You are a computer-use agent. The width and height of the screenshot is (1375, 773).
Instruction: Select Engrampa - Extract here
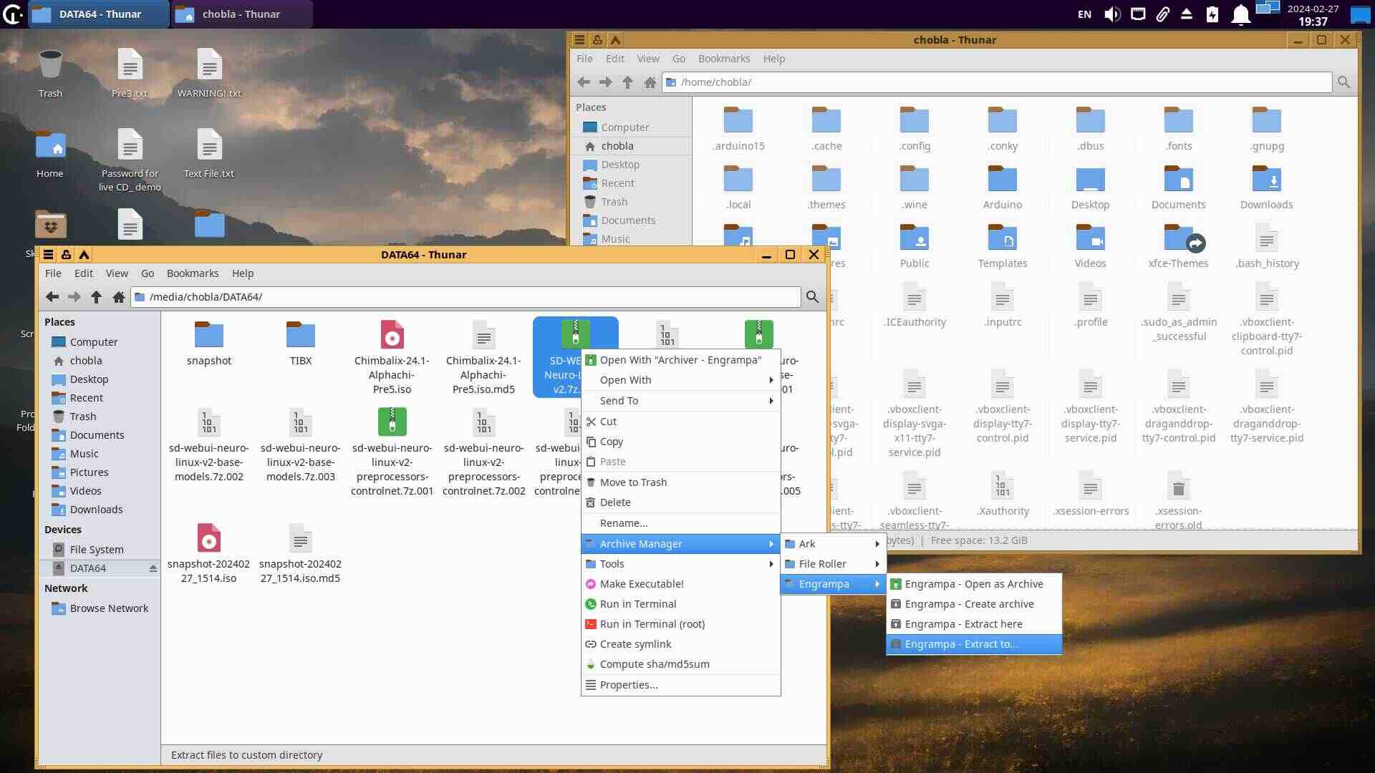click(x=963, y=624)
